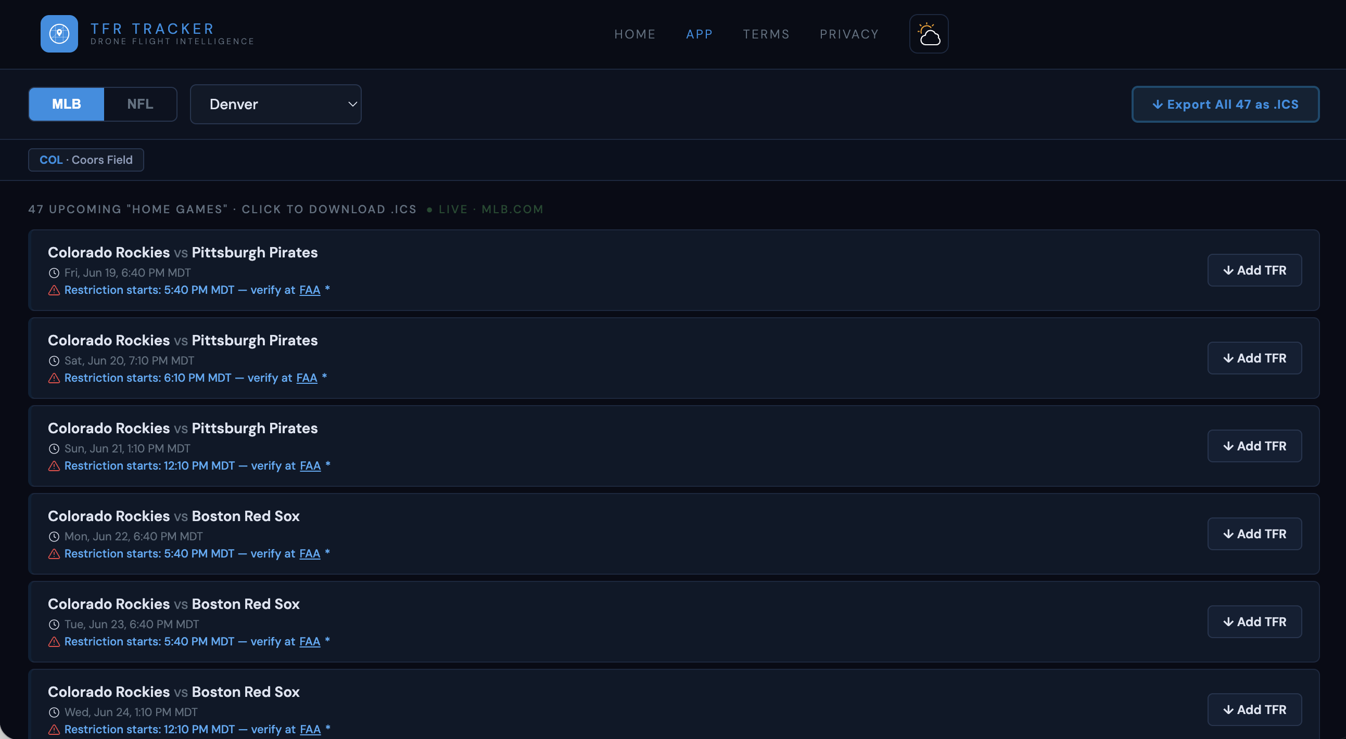1346x739 pixels.
Task: Click the Sat, Jun 20, 7:10 PM MDT text
Action: pos(129,360)
